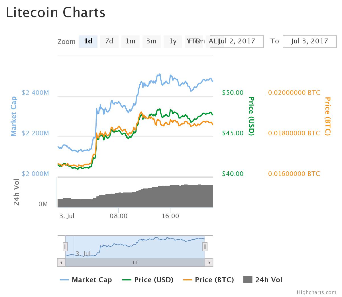Image resolution: width=342 pixels, height=297 pixels.
Task: Select the 7d zoom range
Action: [x=109, y=41]
